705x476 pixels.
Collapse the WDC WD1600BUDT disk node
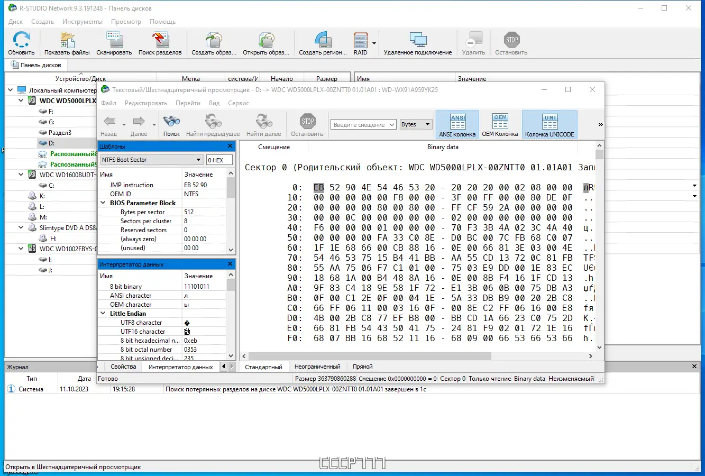coord(21,175)
